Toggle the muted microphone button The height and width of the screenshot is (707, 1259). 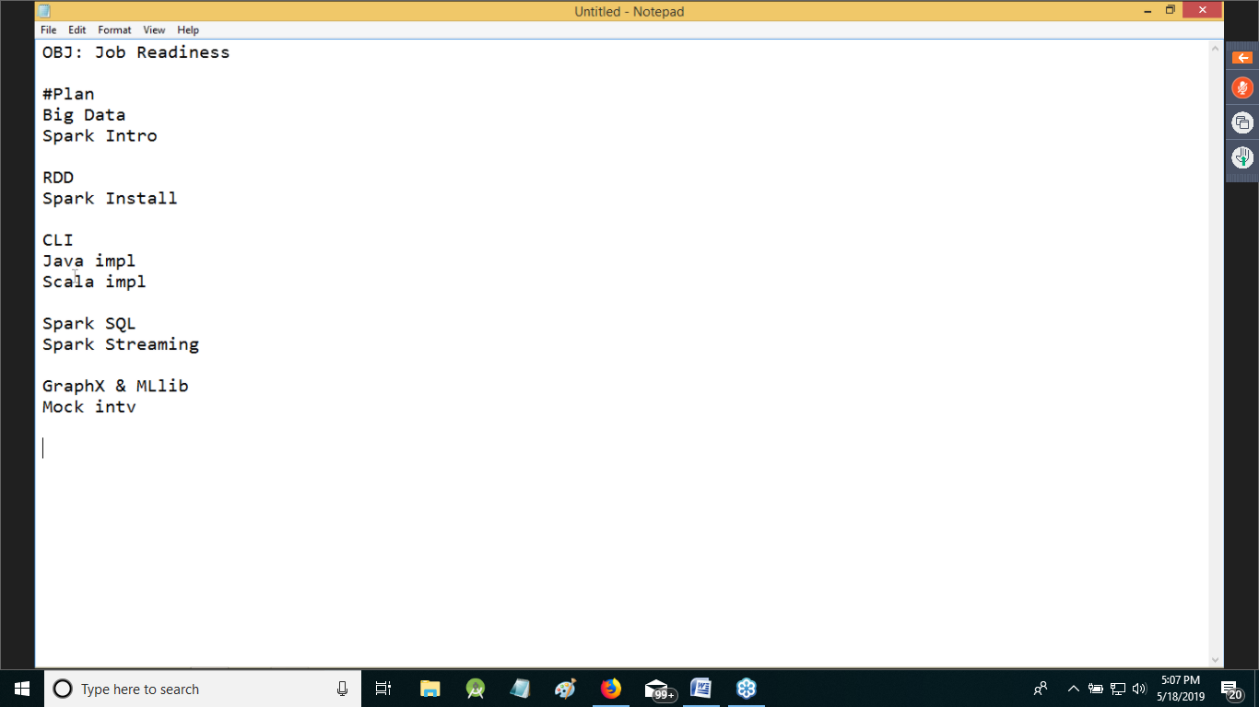[1242, 88]
